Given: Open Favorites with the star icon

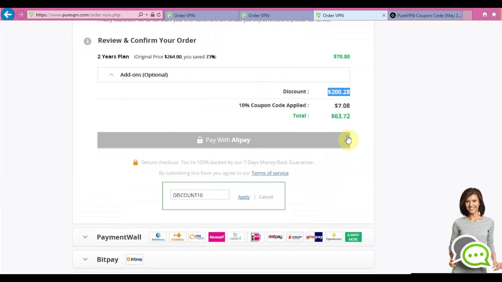Looking at the screenshot, I should 494,15.
